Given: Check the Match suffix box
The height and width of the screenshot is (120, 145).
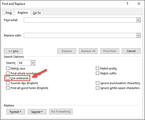Looking at the screenshot, I should [x=97, y=73].
